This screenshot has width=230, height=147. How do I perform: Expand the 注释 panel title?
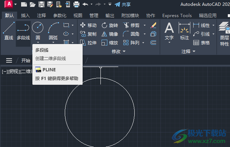coord(189,51)
